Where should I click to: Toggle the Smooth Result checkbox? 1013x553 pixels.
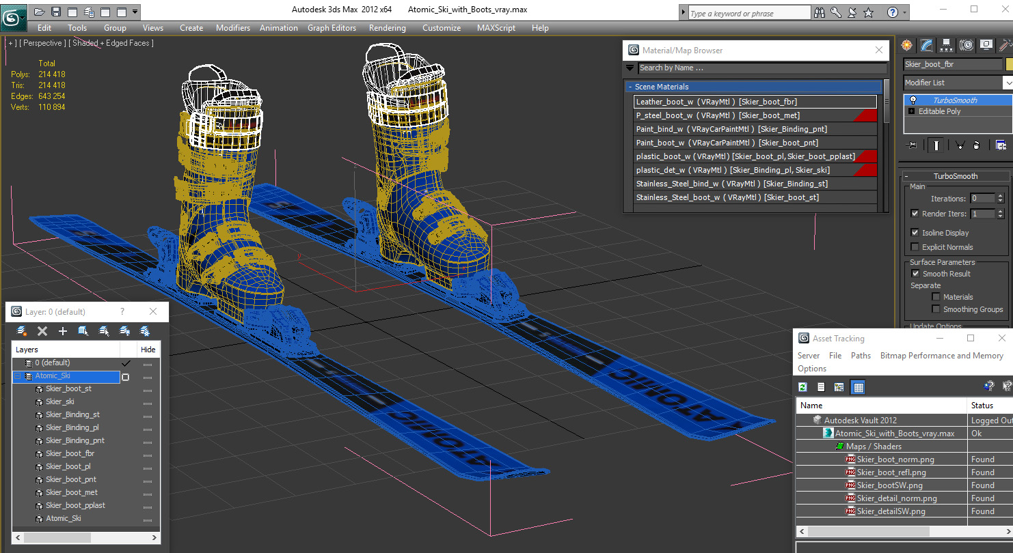(x=915, y=274)
